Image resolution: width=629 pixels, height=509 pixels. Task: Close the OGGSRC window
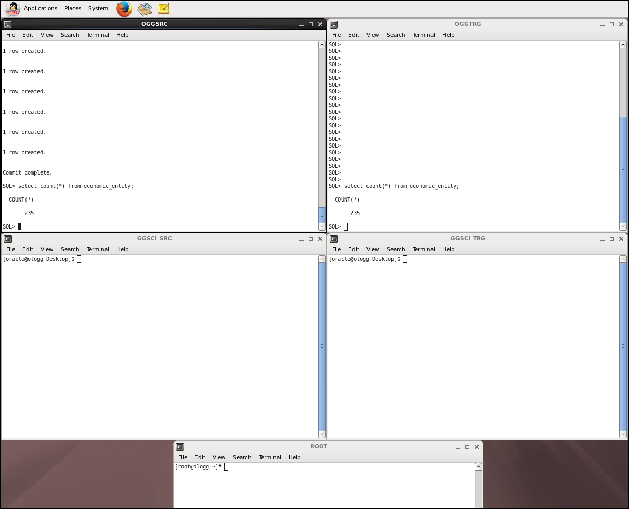tap(320, 24)
